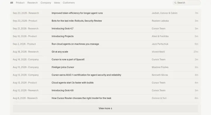Open 'Run cloud agents on machines you manage'

75,44
